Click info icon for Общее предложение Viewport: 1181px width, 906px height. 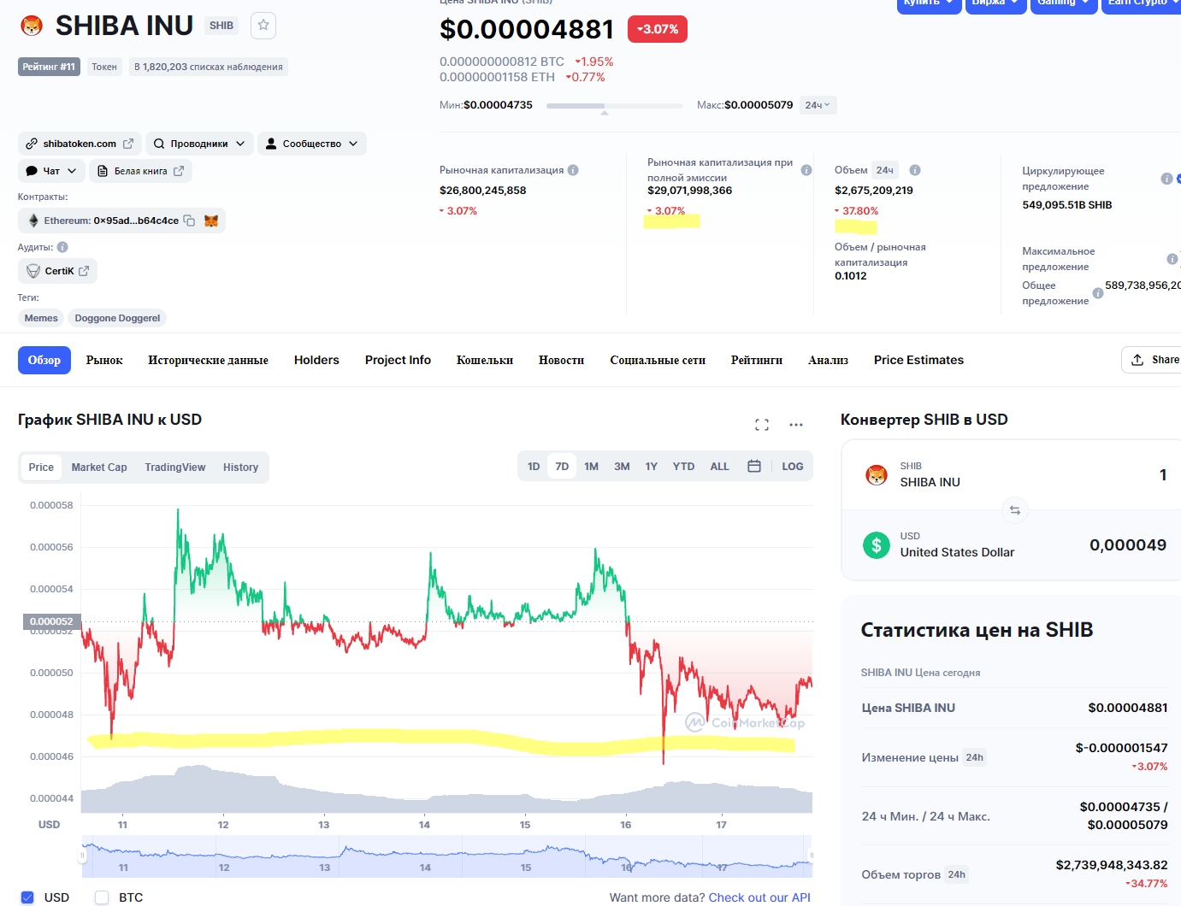pyautogui.click(x=1098, y=293)
